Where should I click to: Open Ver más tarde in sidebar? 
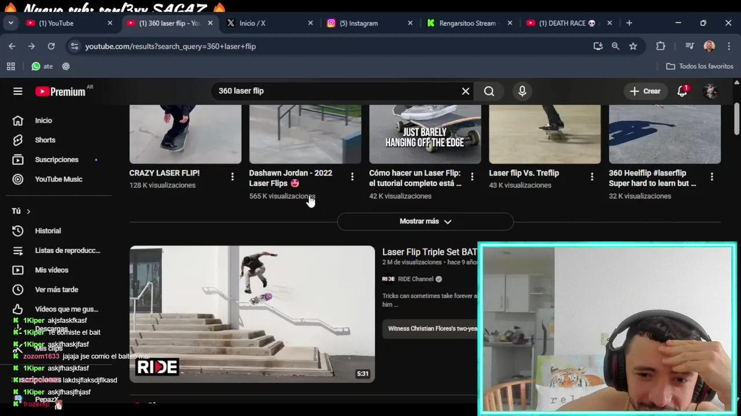[56, 290]
